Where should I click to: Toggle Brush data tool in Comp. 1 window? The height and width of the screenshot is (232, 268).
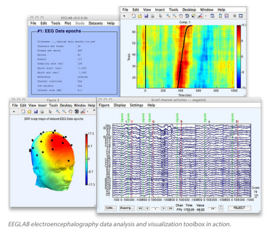200,16
